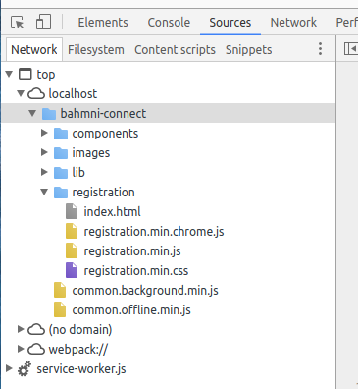The width and height of the screenshot is (358, 389).
Task: Open the Content scripts sub-tab
Action: 175,50
